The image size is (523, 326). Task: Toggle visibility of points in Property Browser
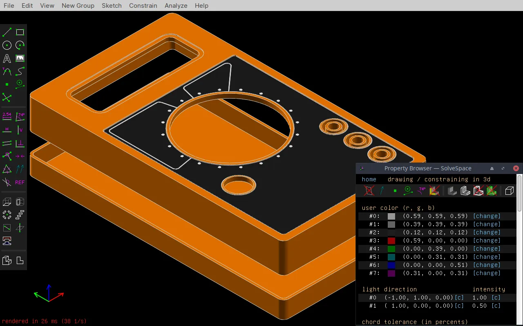pyautogui.click(x=395, y=190)
